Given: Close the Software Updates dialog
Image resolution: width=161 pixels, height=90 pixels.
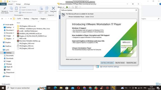Looking at the screenshot, I should pyautogui.click(x=136, y=10).
